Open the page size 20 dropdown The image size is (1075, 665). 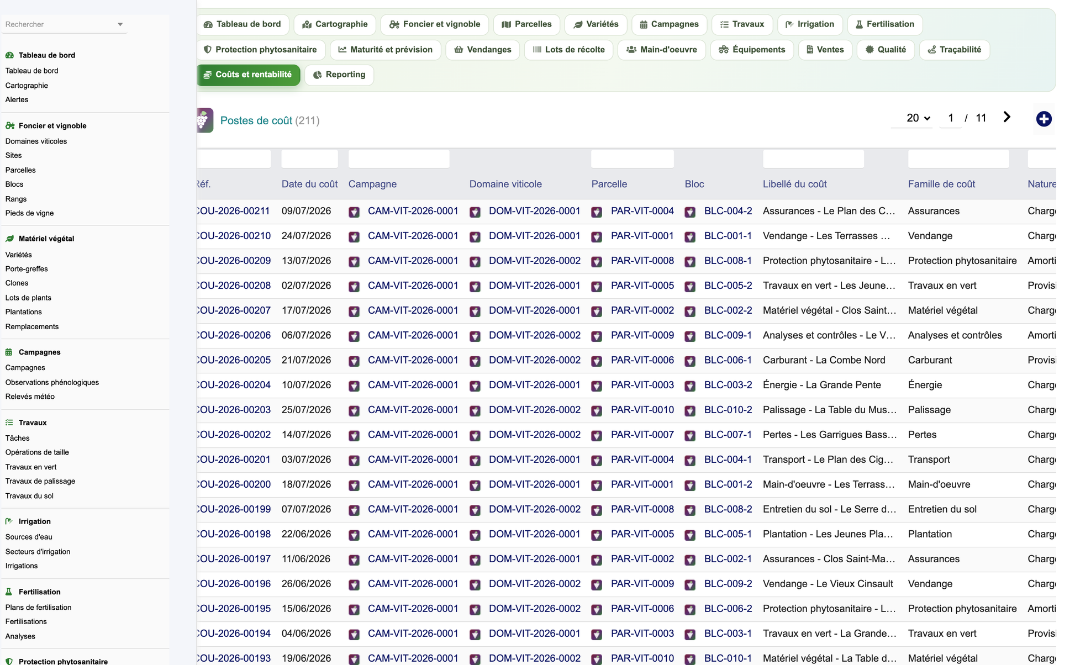918,118
